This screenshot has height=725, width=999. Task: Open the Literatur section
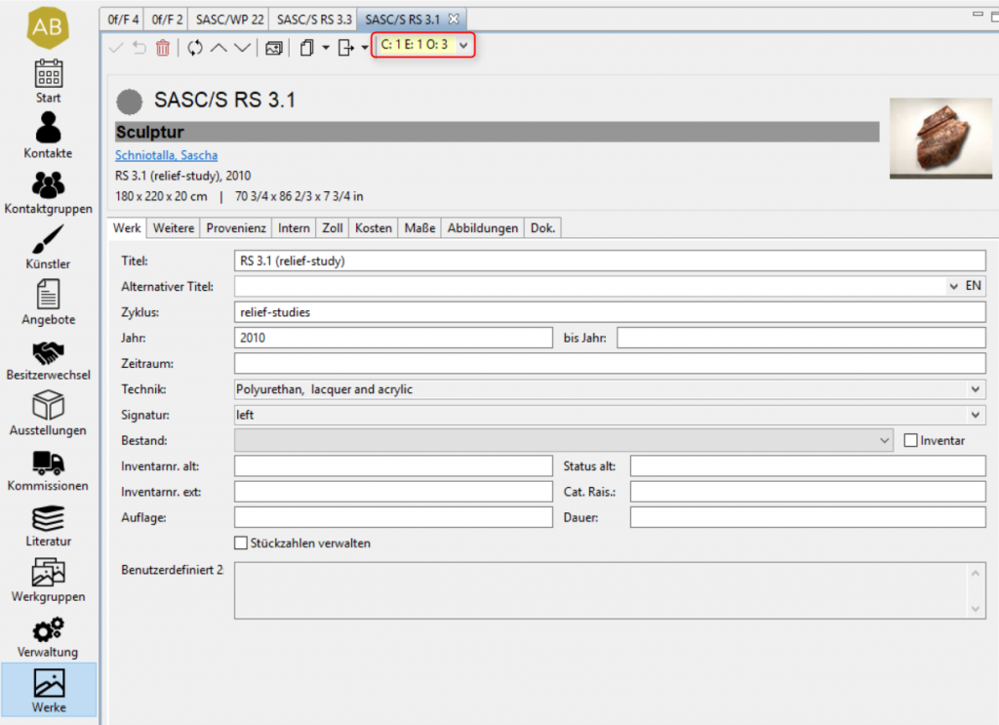point(49,526)
